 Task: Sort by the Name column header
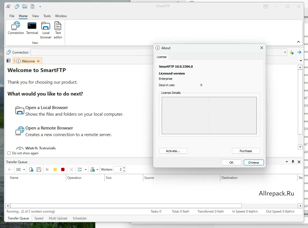click(36, 177)
